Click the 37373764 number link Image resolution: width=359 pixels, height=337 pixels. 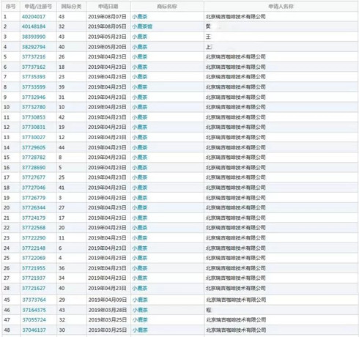tap(34, 300)
